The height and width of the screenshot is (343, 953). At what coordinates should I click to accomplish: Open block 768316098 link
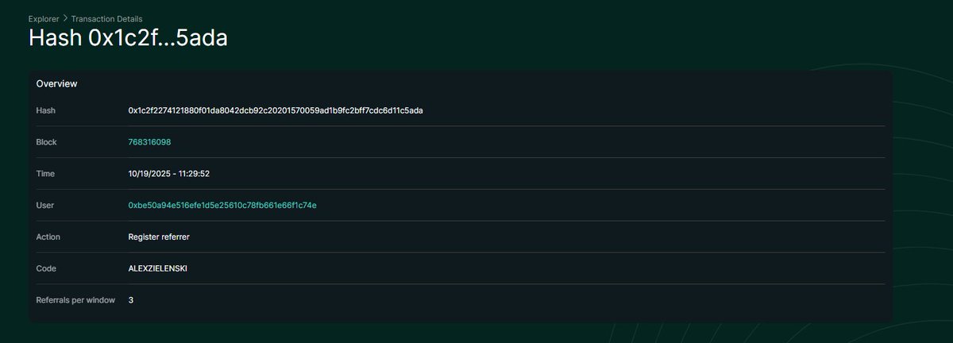[149, 142]
